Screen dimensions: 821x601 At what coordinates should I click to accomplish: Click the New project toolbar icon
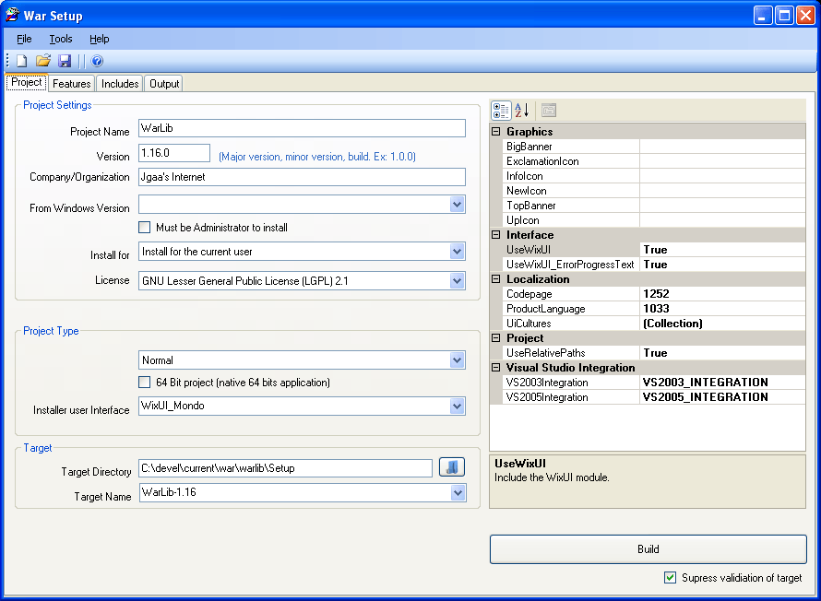click(21, 61)
